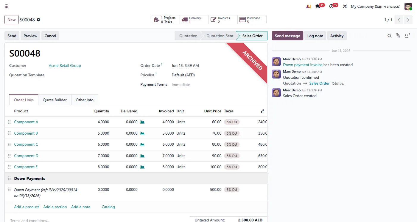Open the user avatar menu in the top bar
The width and height of the screenshot is (417, 222).
pos(408,6)
